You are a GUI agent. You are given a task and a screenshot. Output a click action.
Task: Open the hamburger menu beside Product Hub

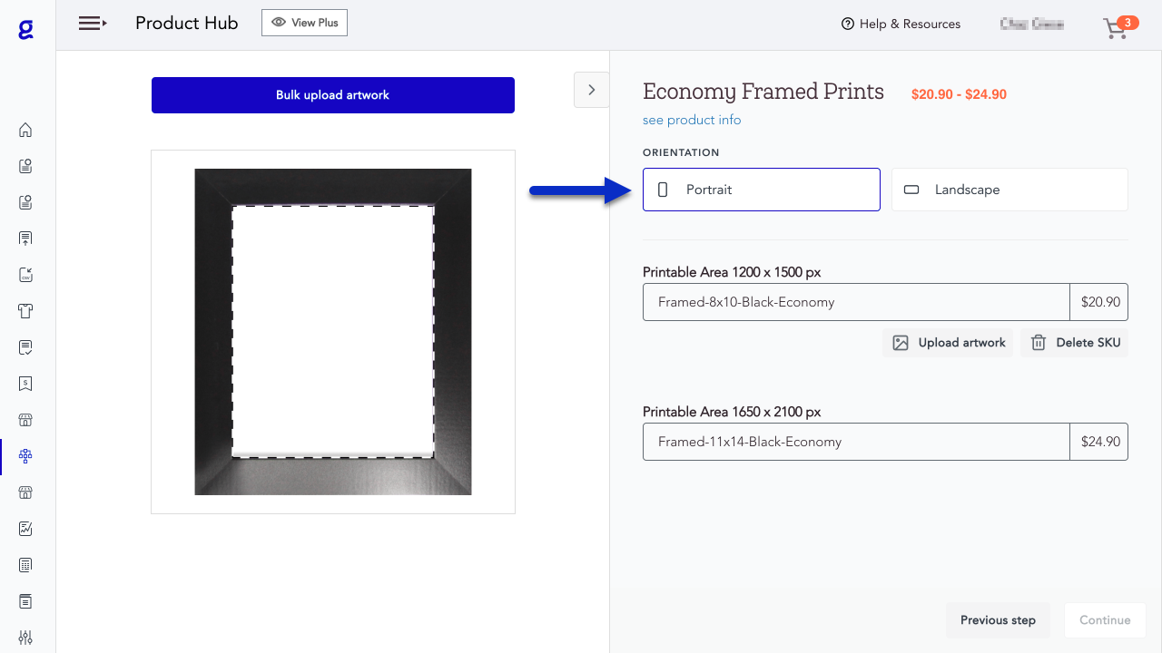(x=92, y=23)
